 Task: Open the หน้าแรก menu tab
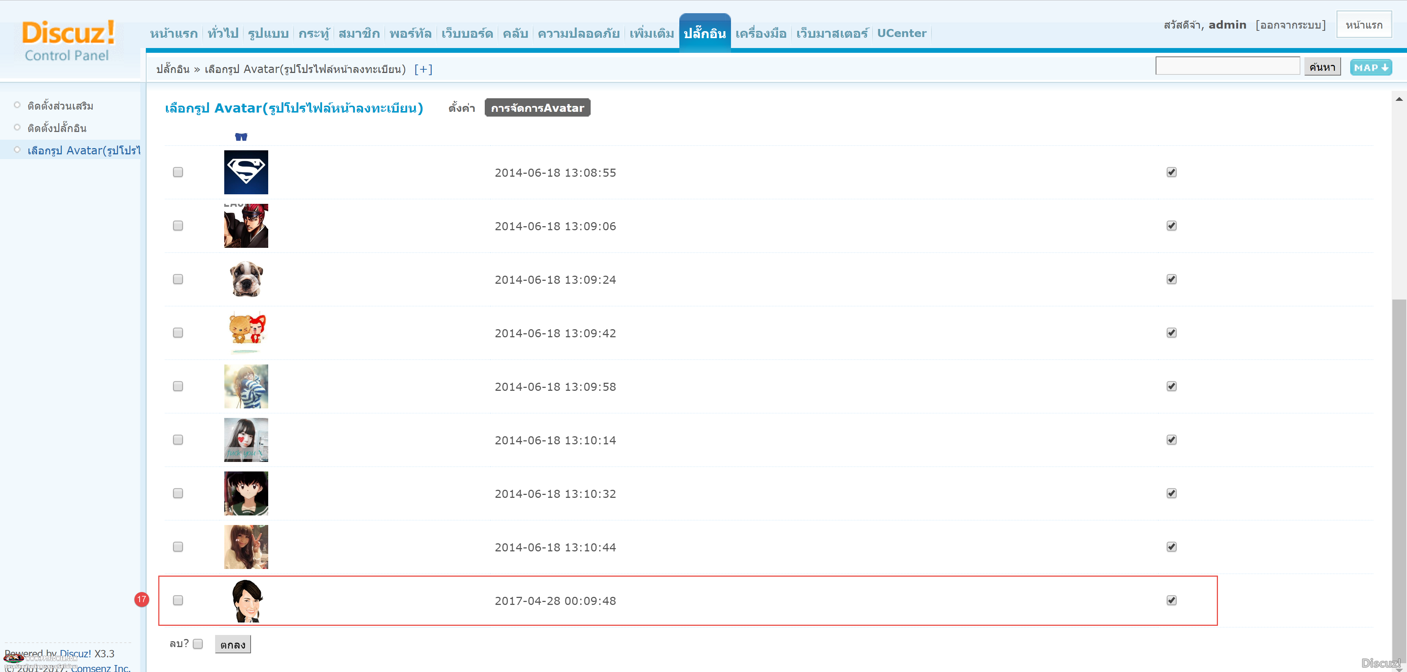(174, 33)
